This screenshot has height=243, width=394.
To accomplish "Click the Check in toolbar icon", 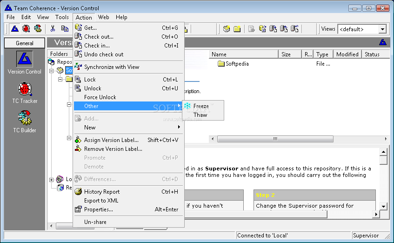I will (x=284, y=29).
